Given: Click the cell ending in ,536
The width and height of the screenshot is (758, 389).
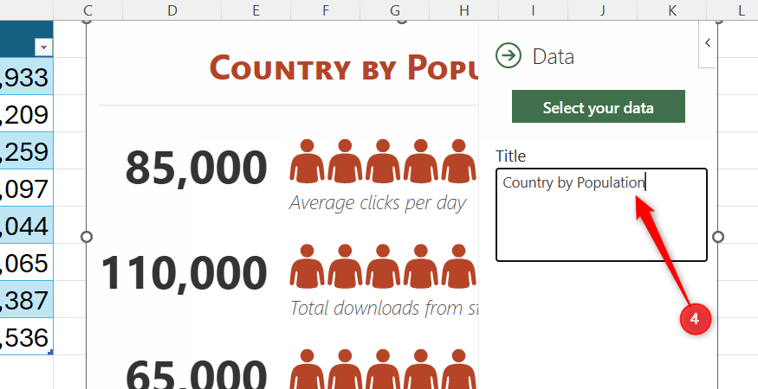Looking at the screenshot, I should pyautogui.click(x=27, y=336).
